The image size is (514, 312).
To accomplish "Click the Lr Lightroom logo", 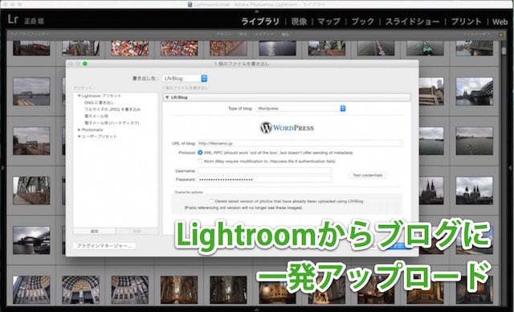I will (x=13, y=19).
